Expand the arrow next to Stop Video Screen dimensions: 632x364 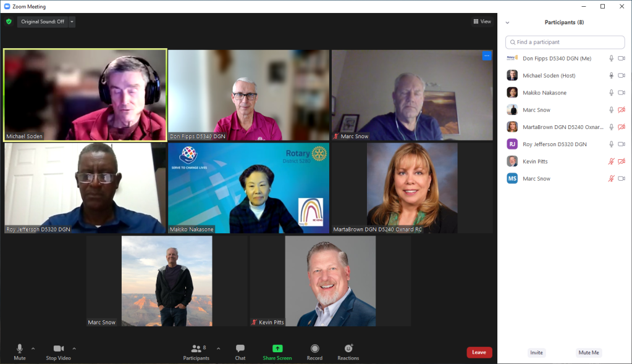[x=74, y=349]
